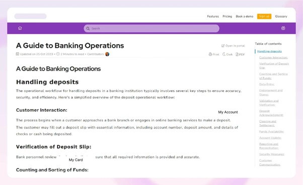Jump to Handling deposits in contents

tap(269, 51)
